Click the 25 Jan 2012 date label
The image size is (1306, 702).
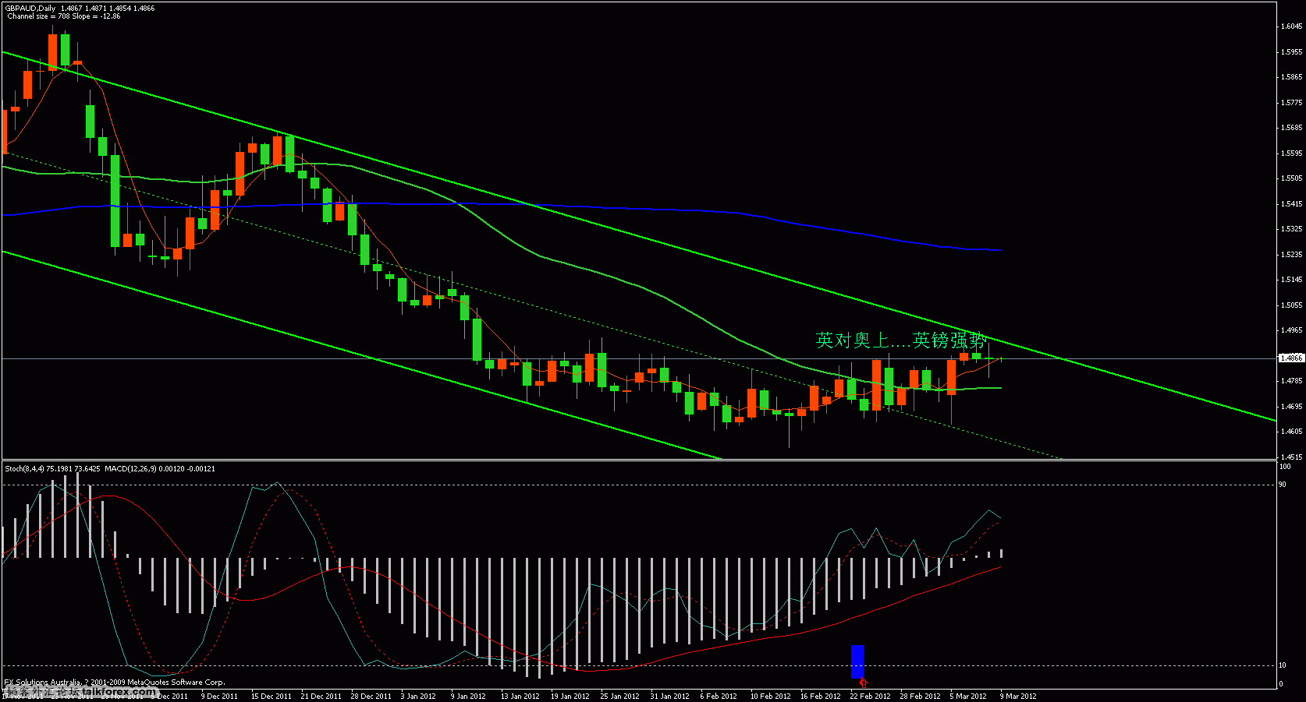[x=620, y=697]
